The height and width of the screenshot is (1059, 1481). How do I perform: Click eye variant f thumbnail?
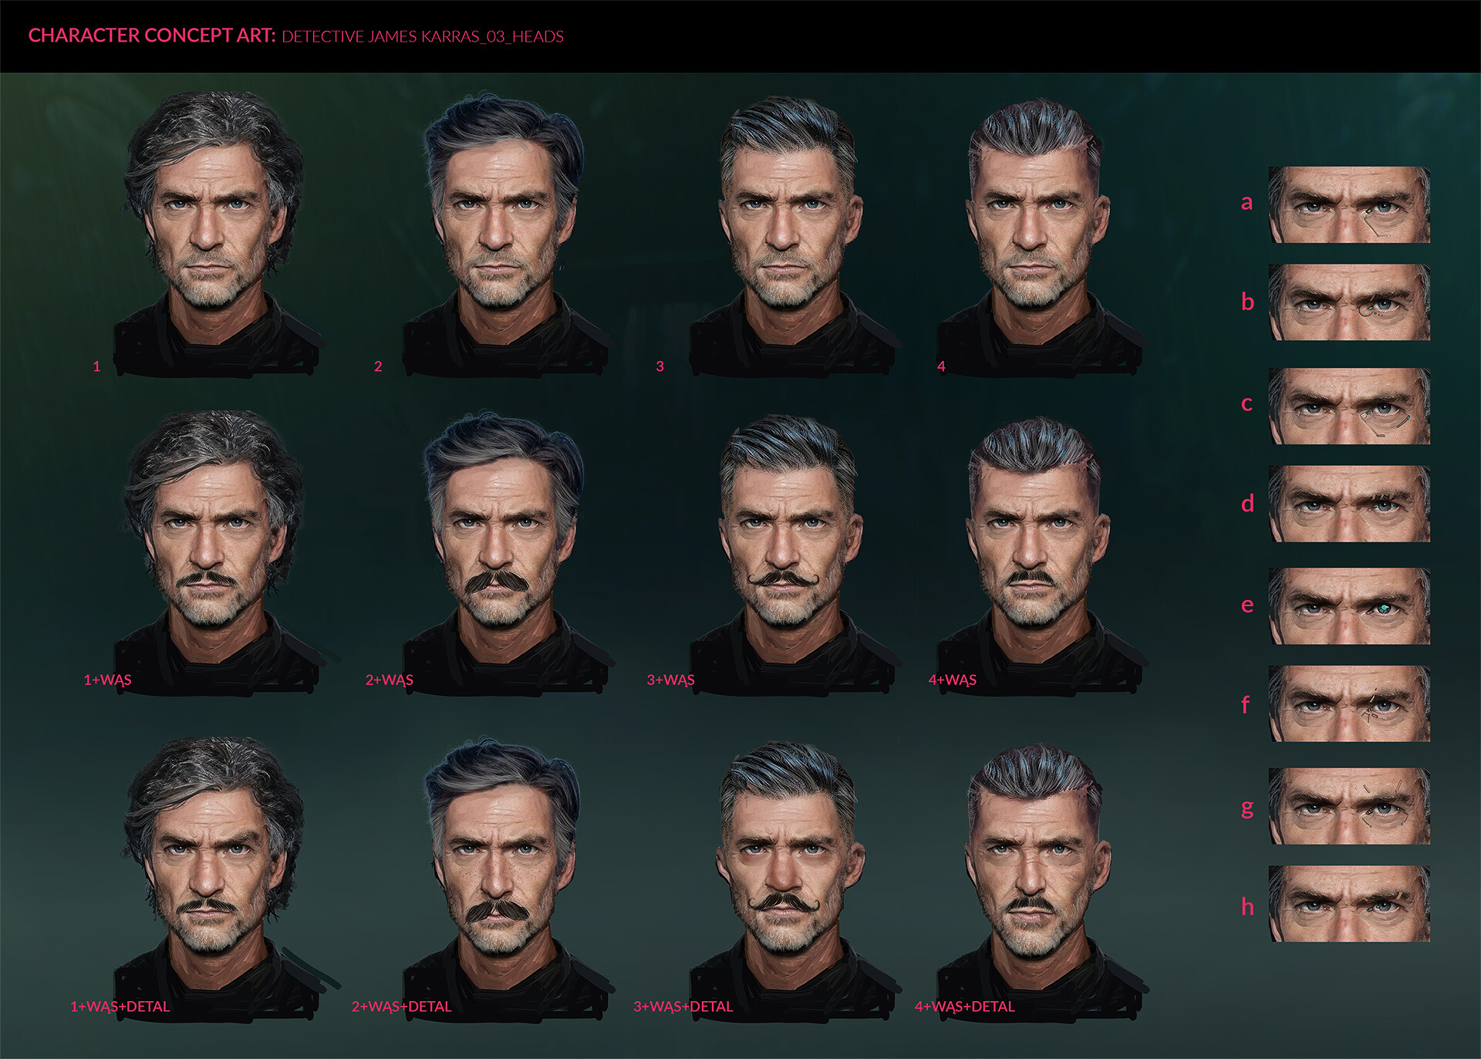pyautogui.click(x=1348, y=703)
